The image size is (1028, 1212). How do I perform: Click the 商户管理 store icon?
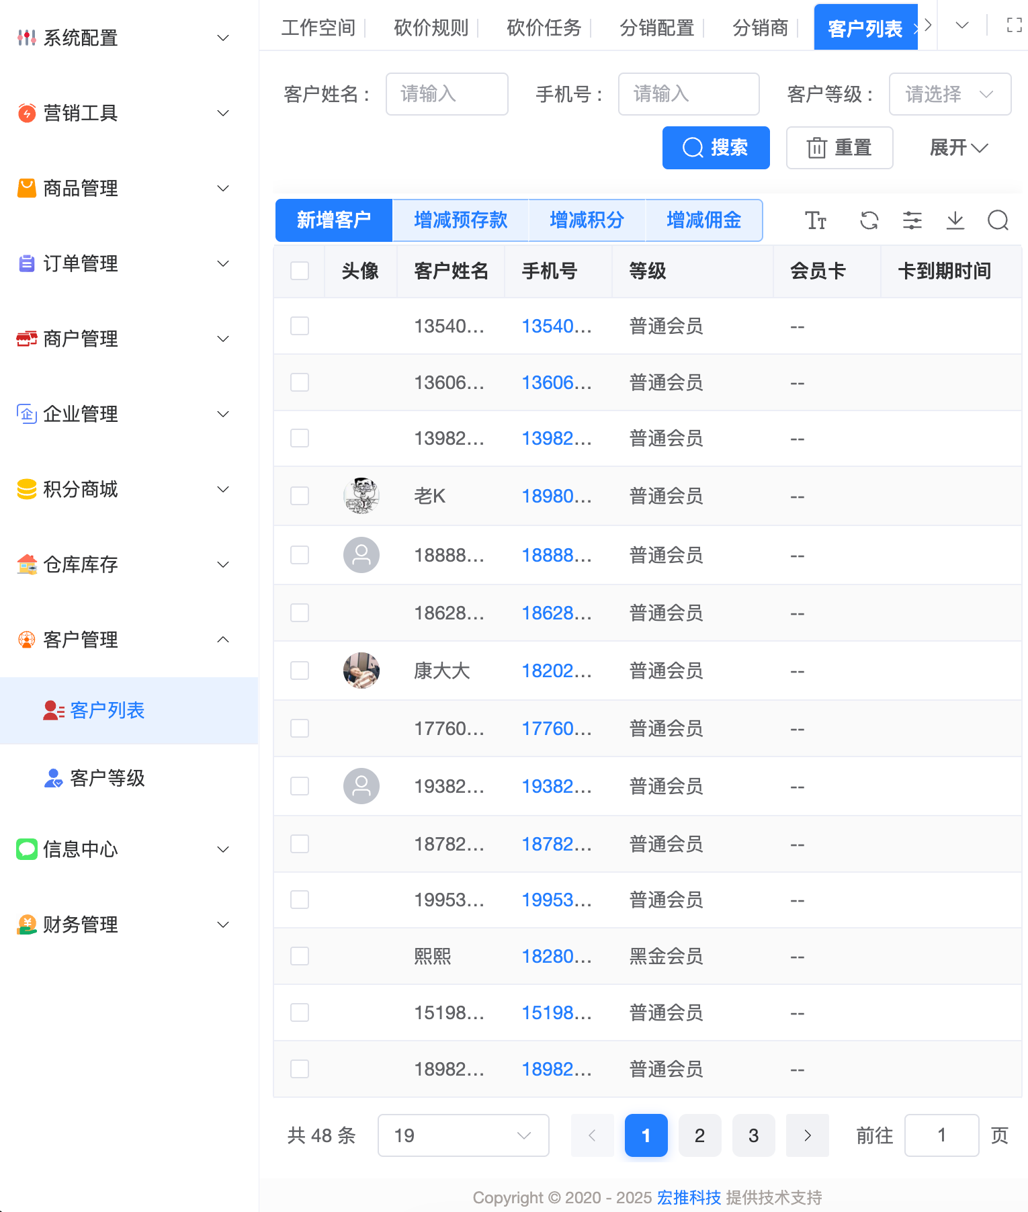(27, 339)
